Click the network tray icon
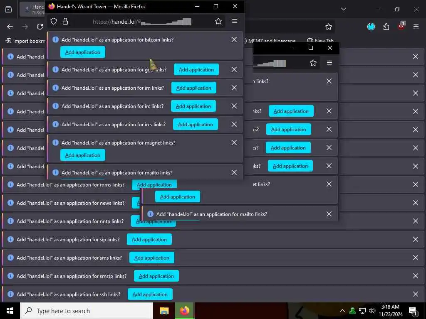 (x=362, y=311)
